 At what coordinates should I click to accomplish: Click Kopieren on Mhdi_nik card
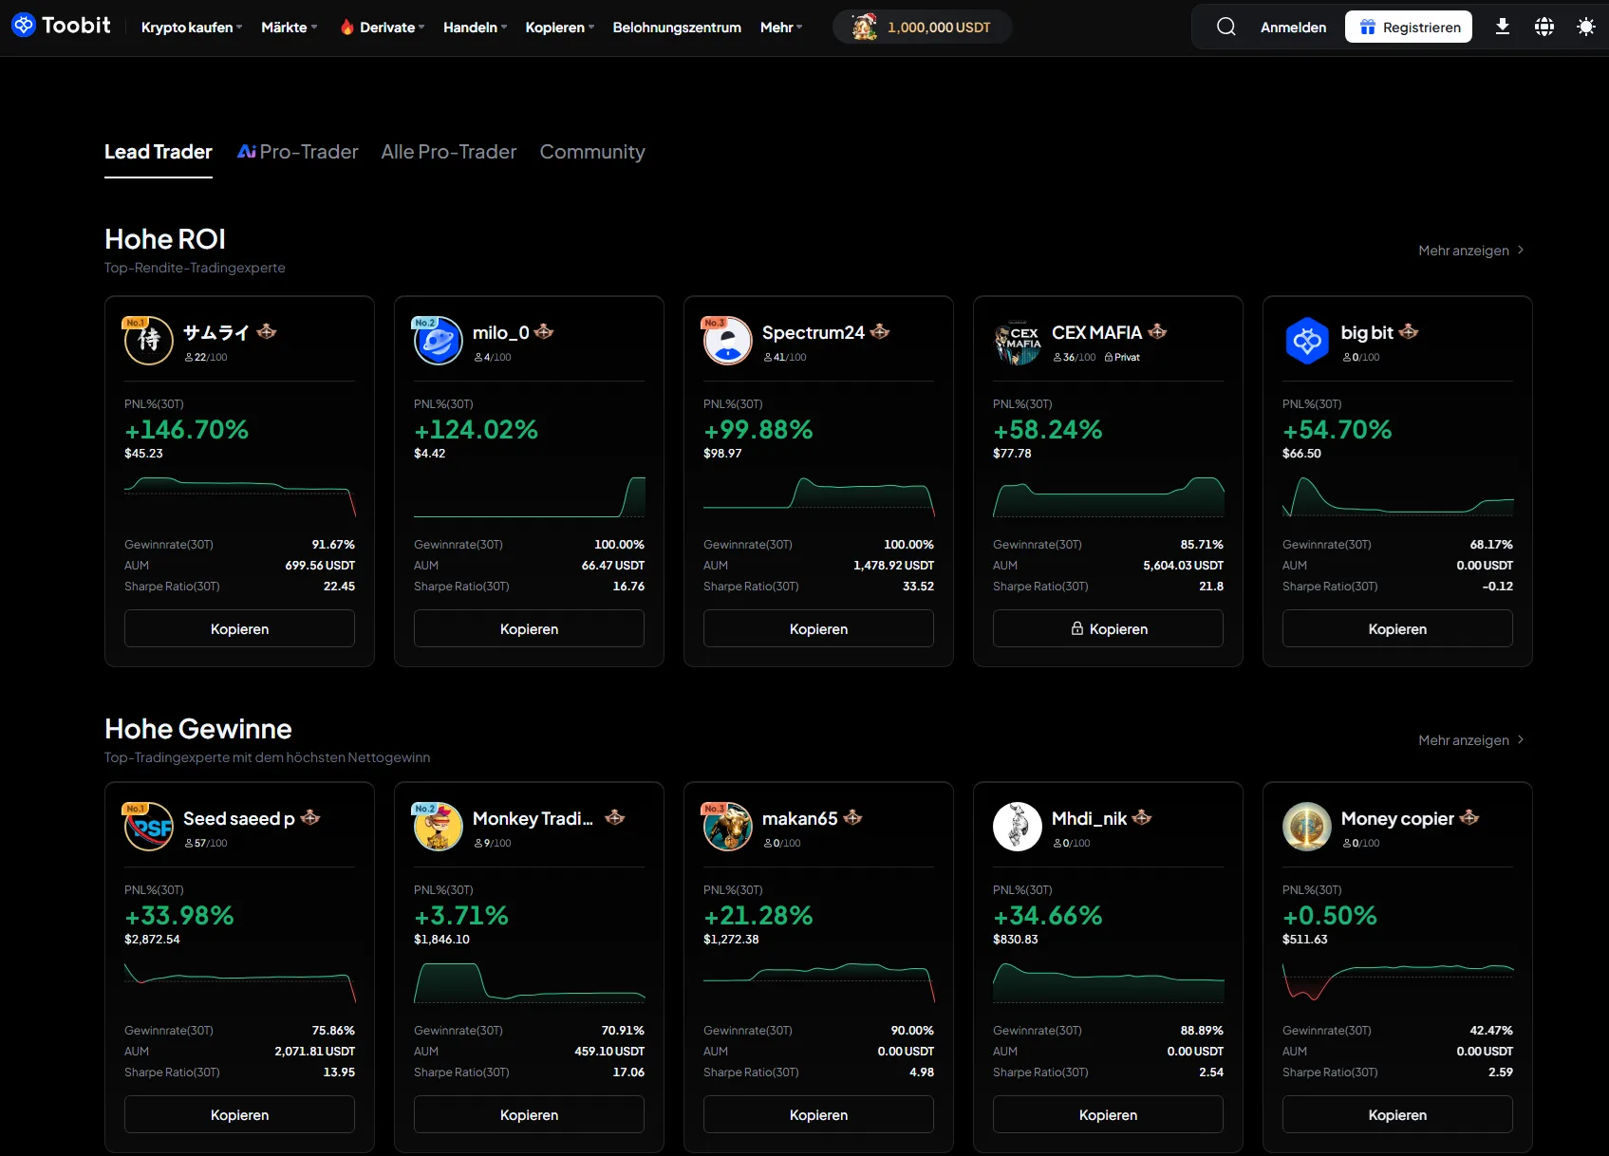[1108, 1114]
